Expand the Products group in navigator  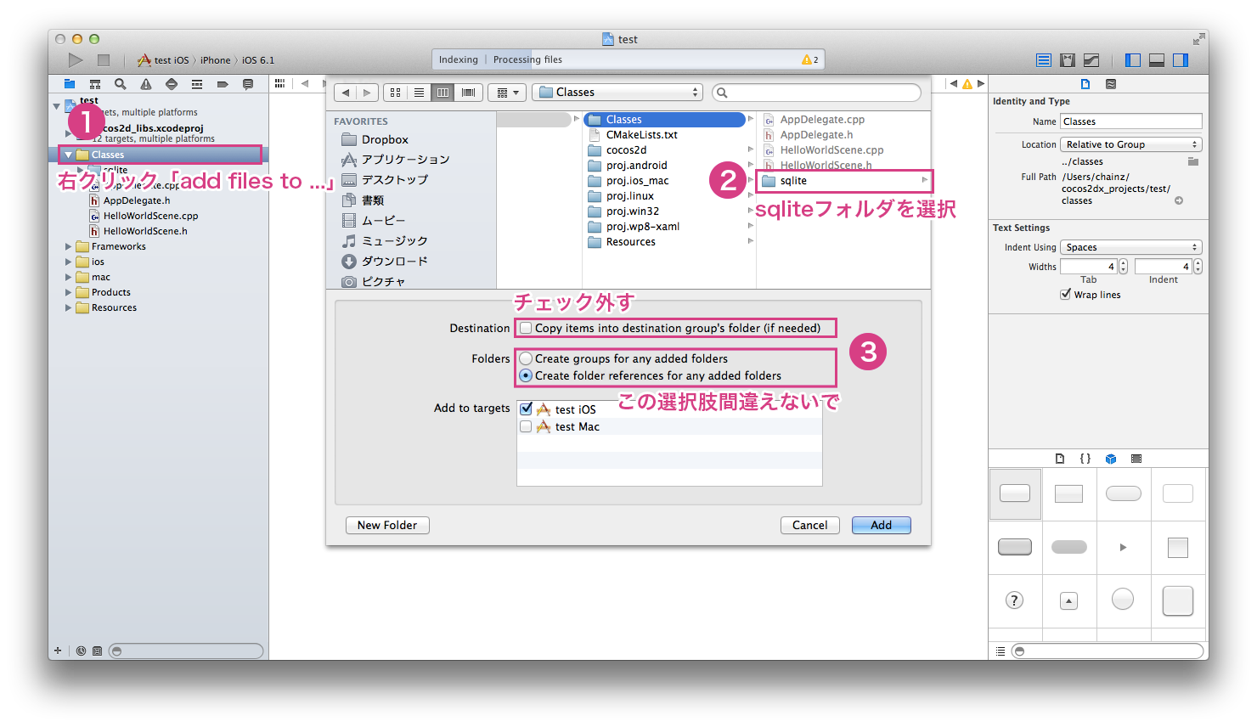point(68,292)
